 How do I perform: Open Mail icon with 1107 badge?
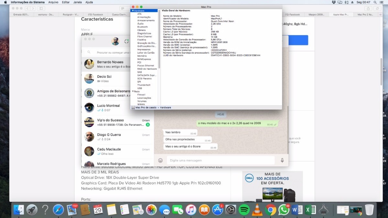click(x=72, y=210)
